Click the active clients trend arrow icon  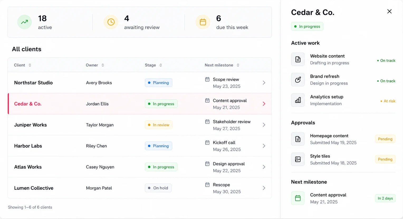pyautogui.click(x=25, y=22)
